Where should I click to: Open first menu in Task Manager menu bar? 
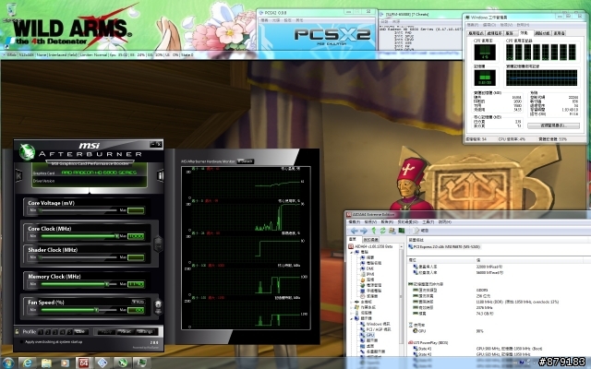[x=473, y=25]
